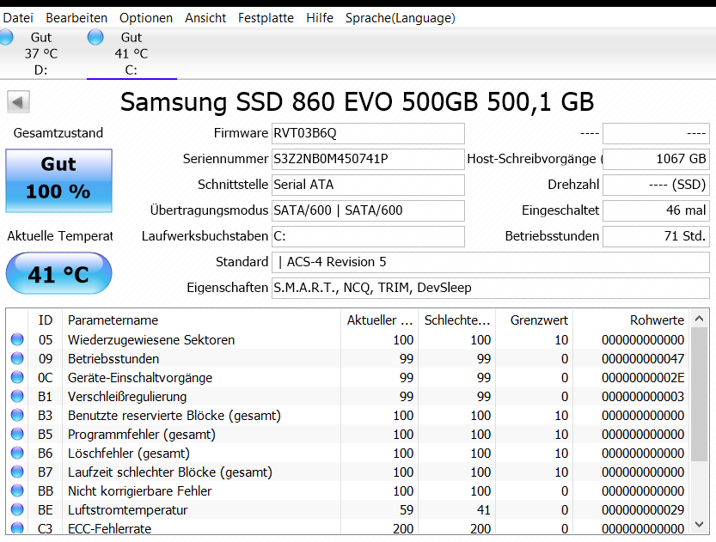Viewport: 716px width, 542px height.
Task: Select Benutzte reservierte Blöcke (gesamt) text
Action: tap(174, 416)
